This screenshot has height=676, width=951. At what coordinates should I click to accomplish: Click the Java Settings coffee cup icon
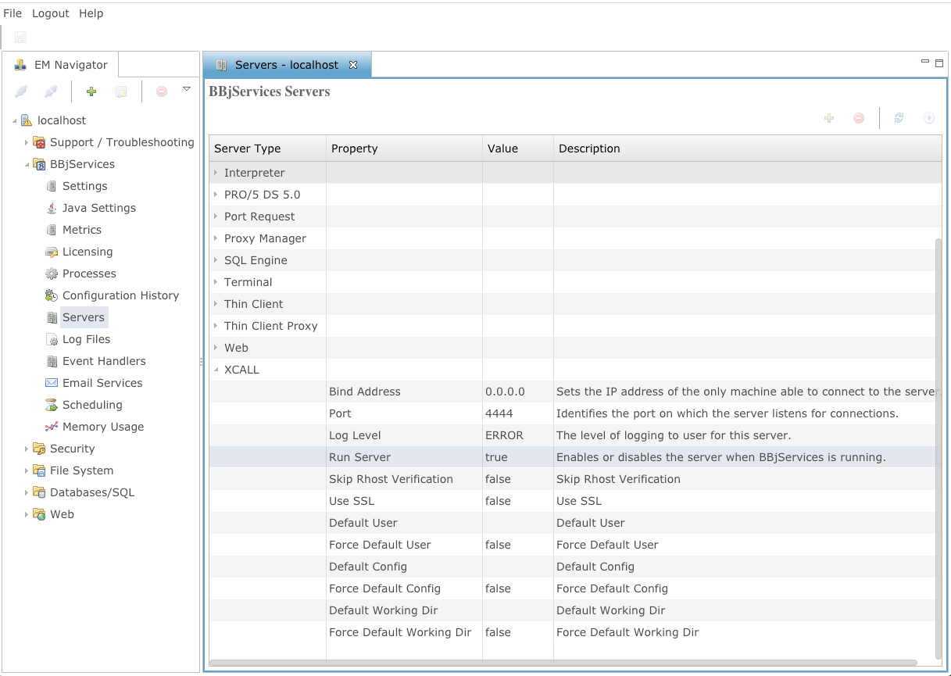(x=52, y=208)
